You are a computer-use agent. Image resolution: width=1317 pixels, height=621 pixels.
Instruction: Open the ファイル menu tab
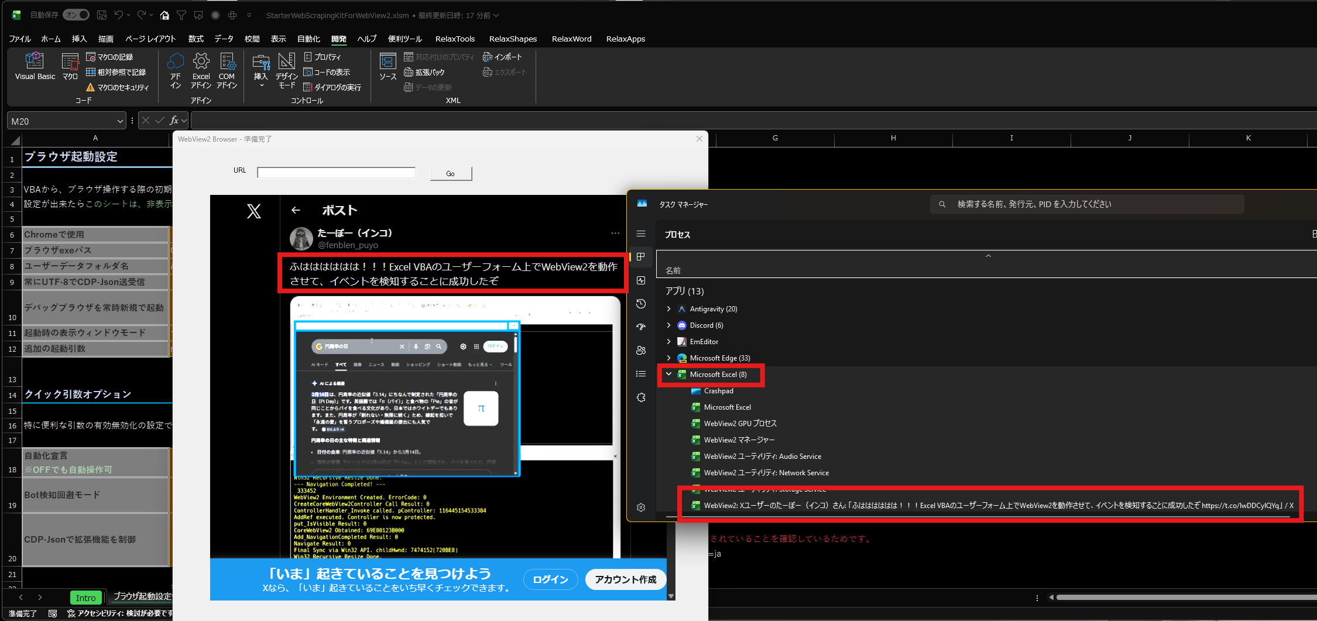click(20, 39)
